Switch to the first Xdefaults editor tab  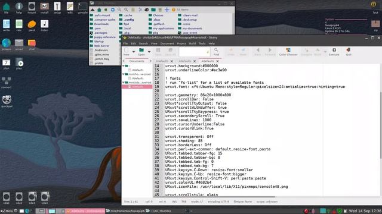tap(162, 61)
